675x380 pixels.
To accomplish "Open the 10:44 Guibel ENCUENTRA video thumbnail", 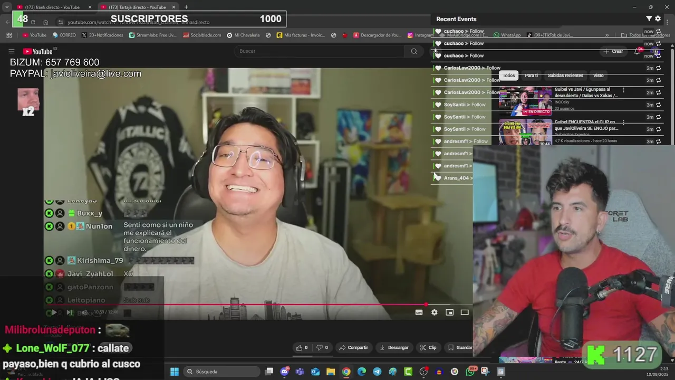I will pyautogui.click(x=525, y=132).
